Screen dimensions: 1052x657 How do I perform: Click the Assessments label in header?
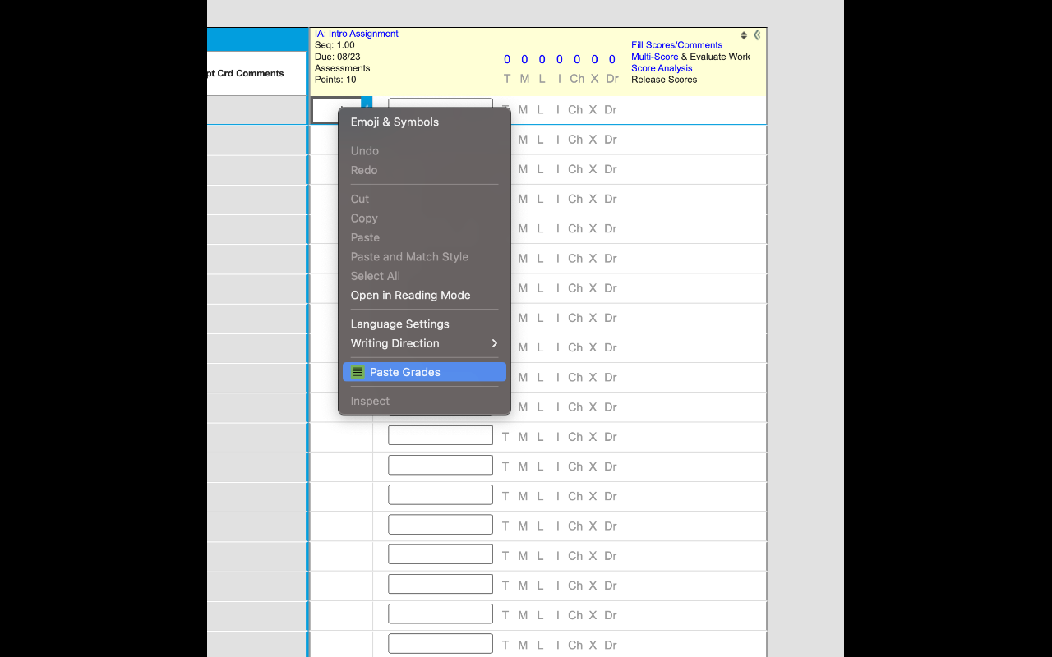click(x=343, y=68)
